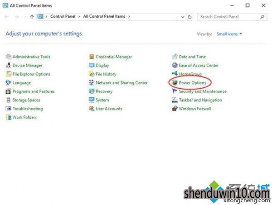Click the Display monitor icon

point(92,65)
